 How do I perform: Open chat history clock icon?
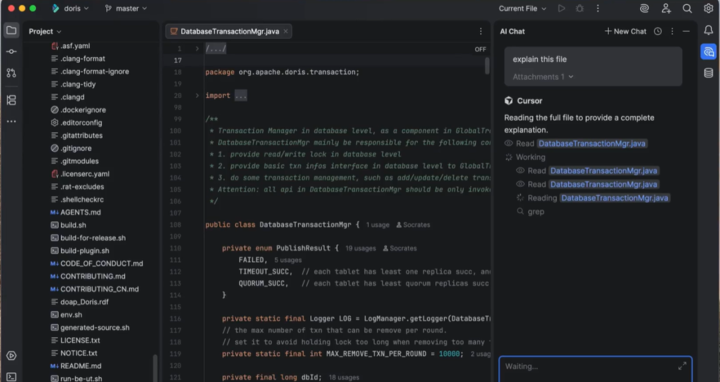click(x=658, y=31)
